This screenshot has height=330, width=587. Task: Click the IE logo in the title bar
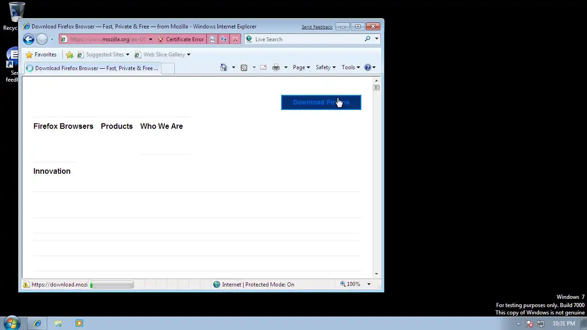27,27
